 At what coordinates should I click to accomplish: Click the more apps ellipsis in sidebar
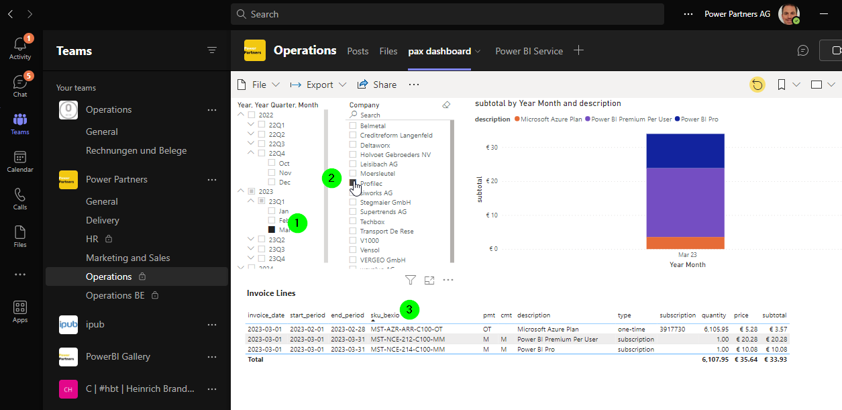(20, 274)
